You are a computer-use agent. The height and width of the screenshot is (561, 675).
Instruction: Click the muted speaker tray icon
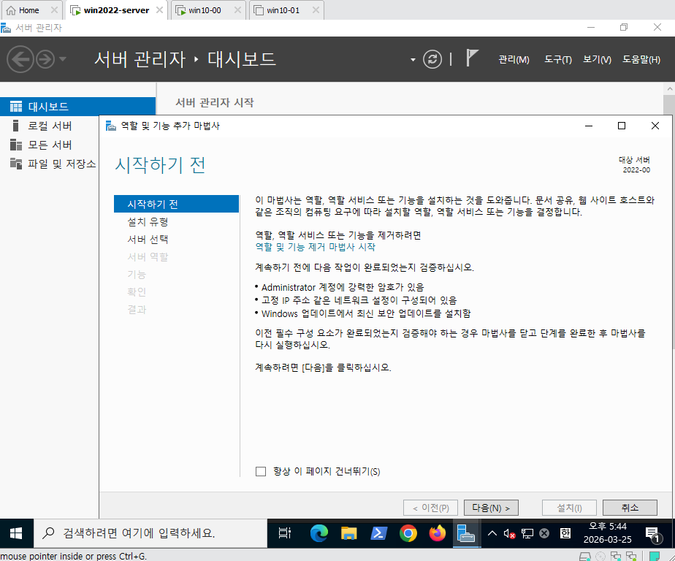click(x=509, y=534)
